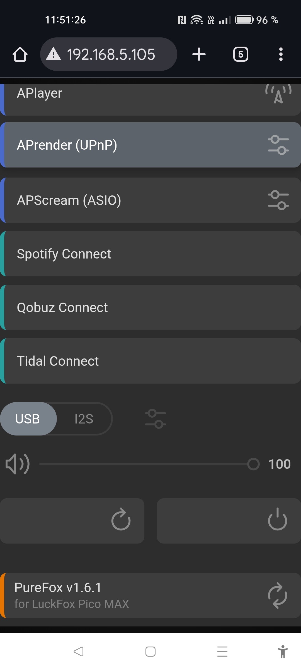Open APScream (ASIO) settings sliders icon

278,200
